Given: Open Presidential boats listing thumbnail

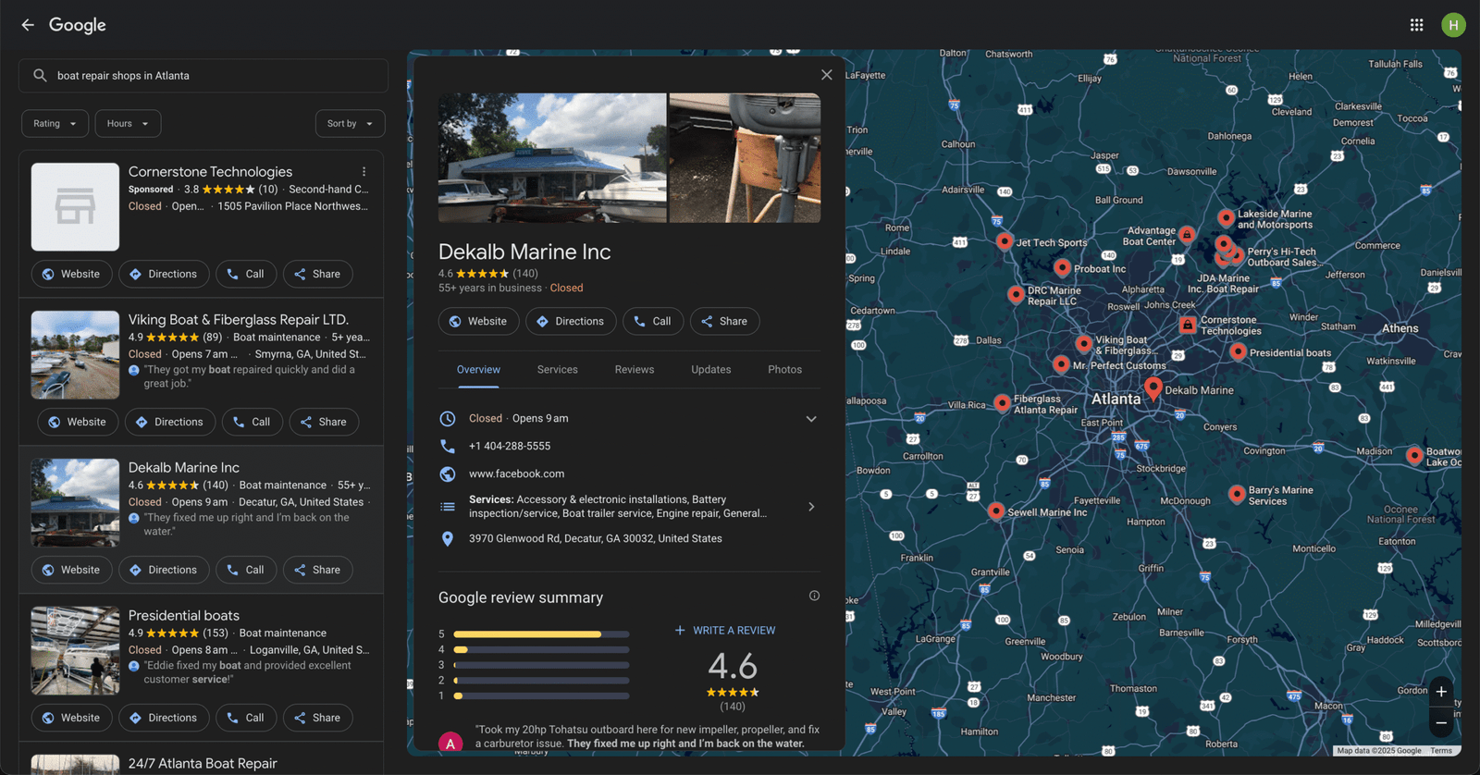Looking at the screenshot, I should 75,651.
